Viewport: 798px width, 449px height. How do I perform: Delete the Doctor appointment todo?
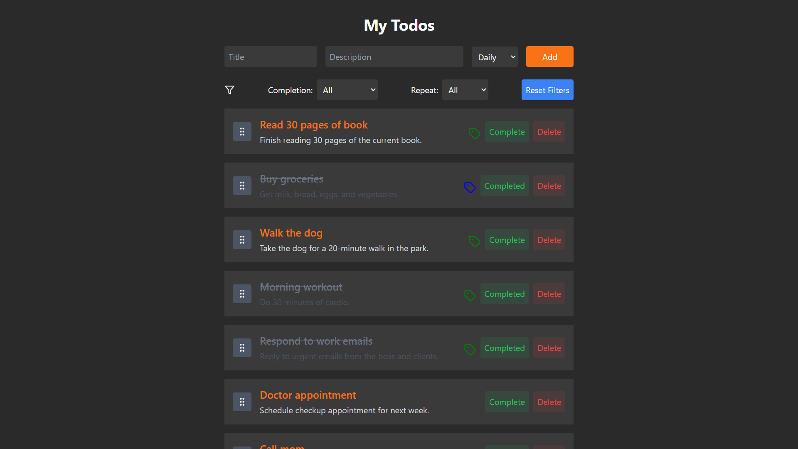549,402
